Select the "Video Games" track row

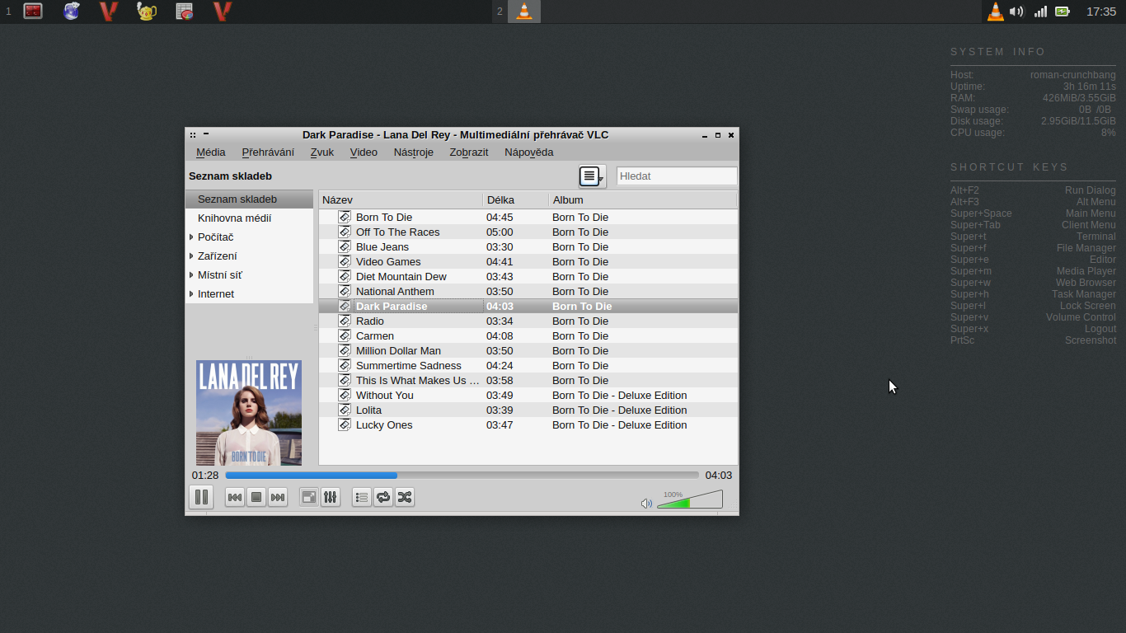point(528,262)
